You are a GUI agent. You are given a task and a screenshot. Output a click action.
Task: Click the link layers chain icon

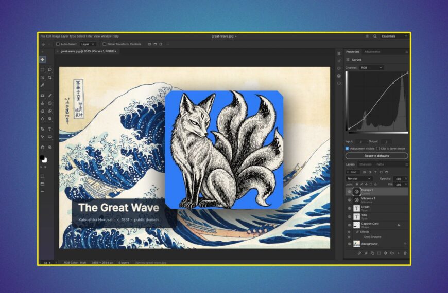pyautogui.click(x=359, y=253)
